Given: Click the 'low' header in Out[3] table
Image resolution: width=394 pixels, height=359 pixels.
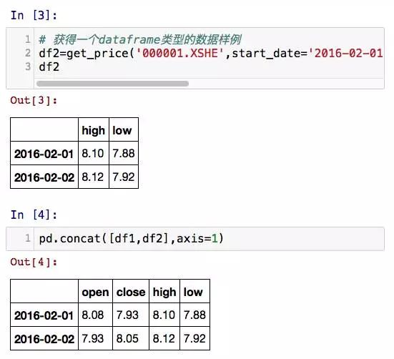Looking at the screenshot, I should coord(124,130).
